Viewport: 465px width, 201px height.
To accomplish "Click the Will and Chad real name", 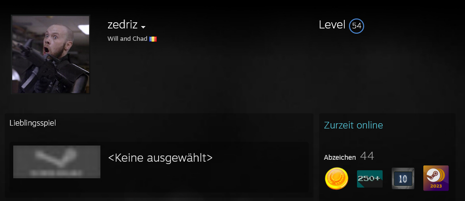I will tap(127, 39).
